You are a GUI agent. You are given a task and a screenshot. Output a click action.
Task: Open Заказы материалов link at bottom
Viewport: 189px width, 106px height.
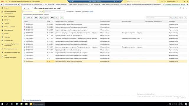point(35,100)
